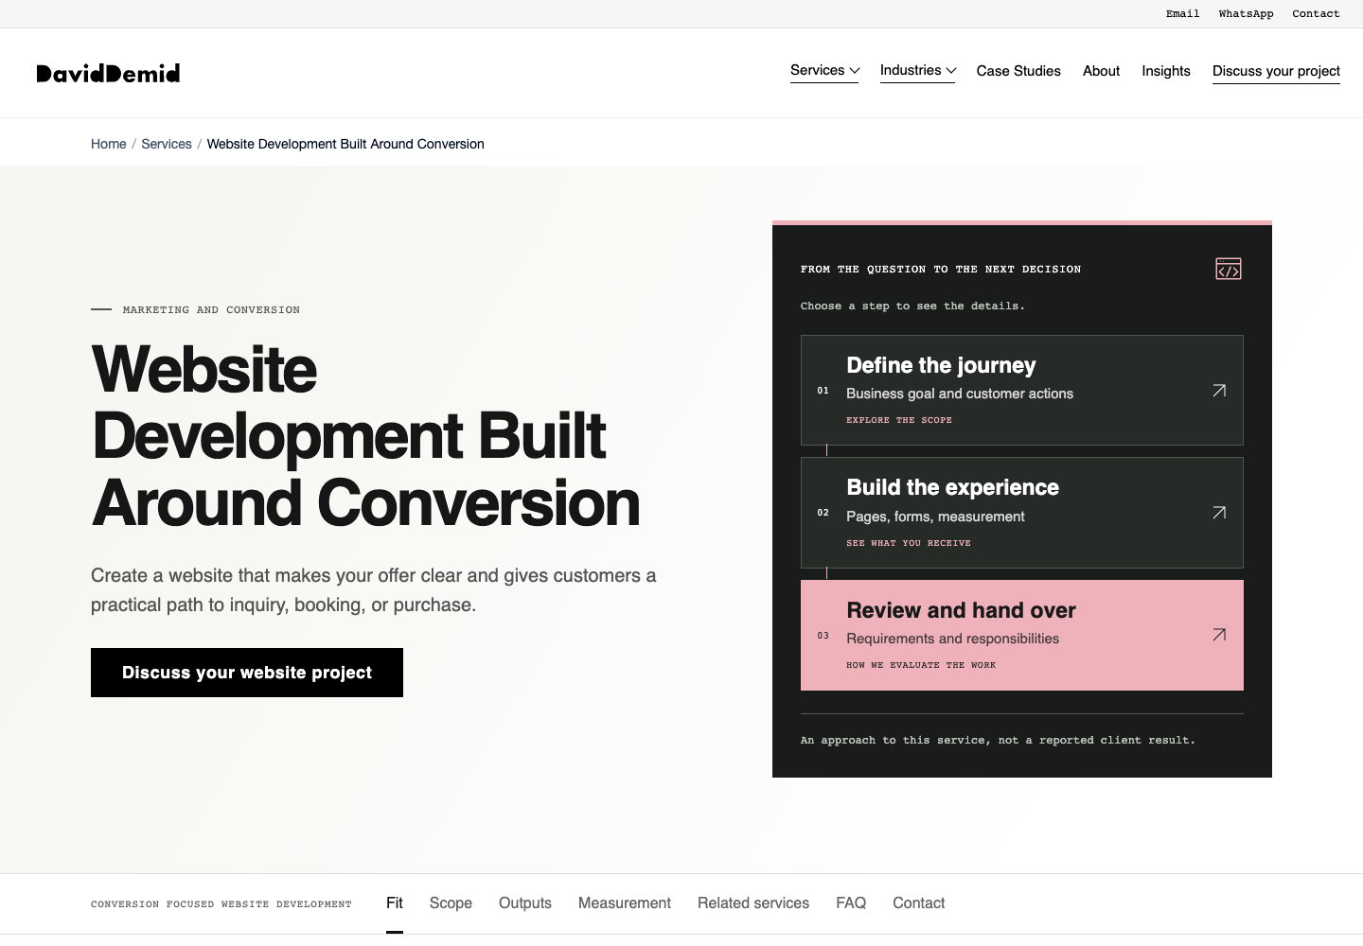Image resolution: width=1363 pixels, height=946 pixels.
Task: Click How we evaluate the work label
Action: (x=921, y=665)
